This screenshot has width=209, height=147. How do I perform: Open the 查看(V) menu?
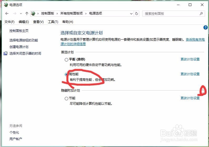38,22
